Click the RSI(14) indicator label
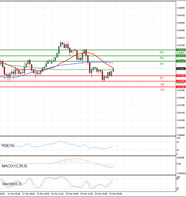 [8, 145]
